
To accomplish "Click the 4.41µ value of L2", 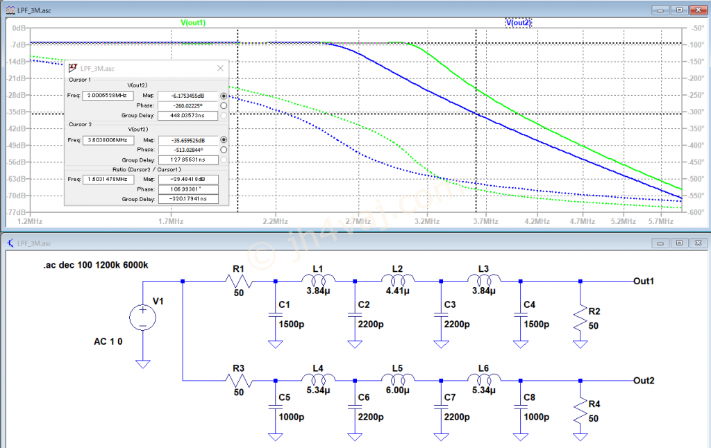I will (x=398, y=291).
